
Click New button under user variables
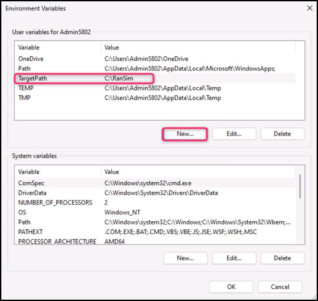[x=185, y=134]
